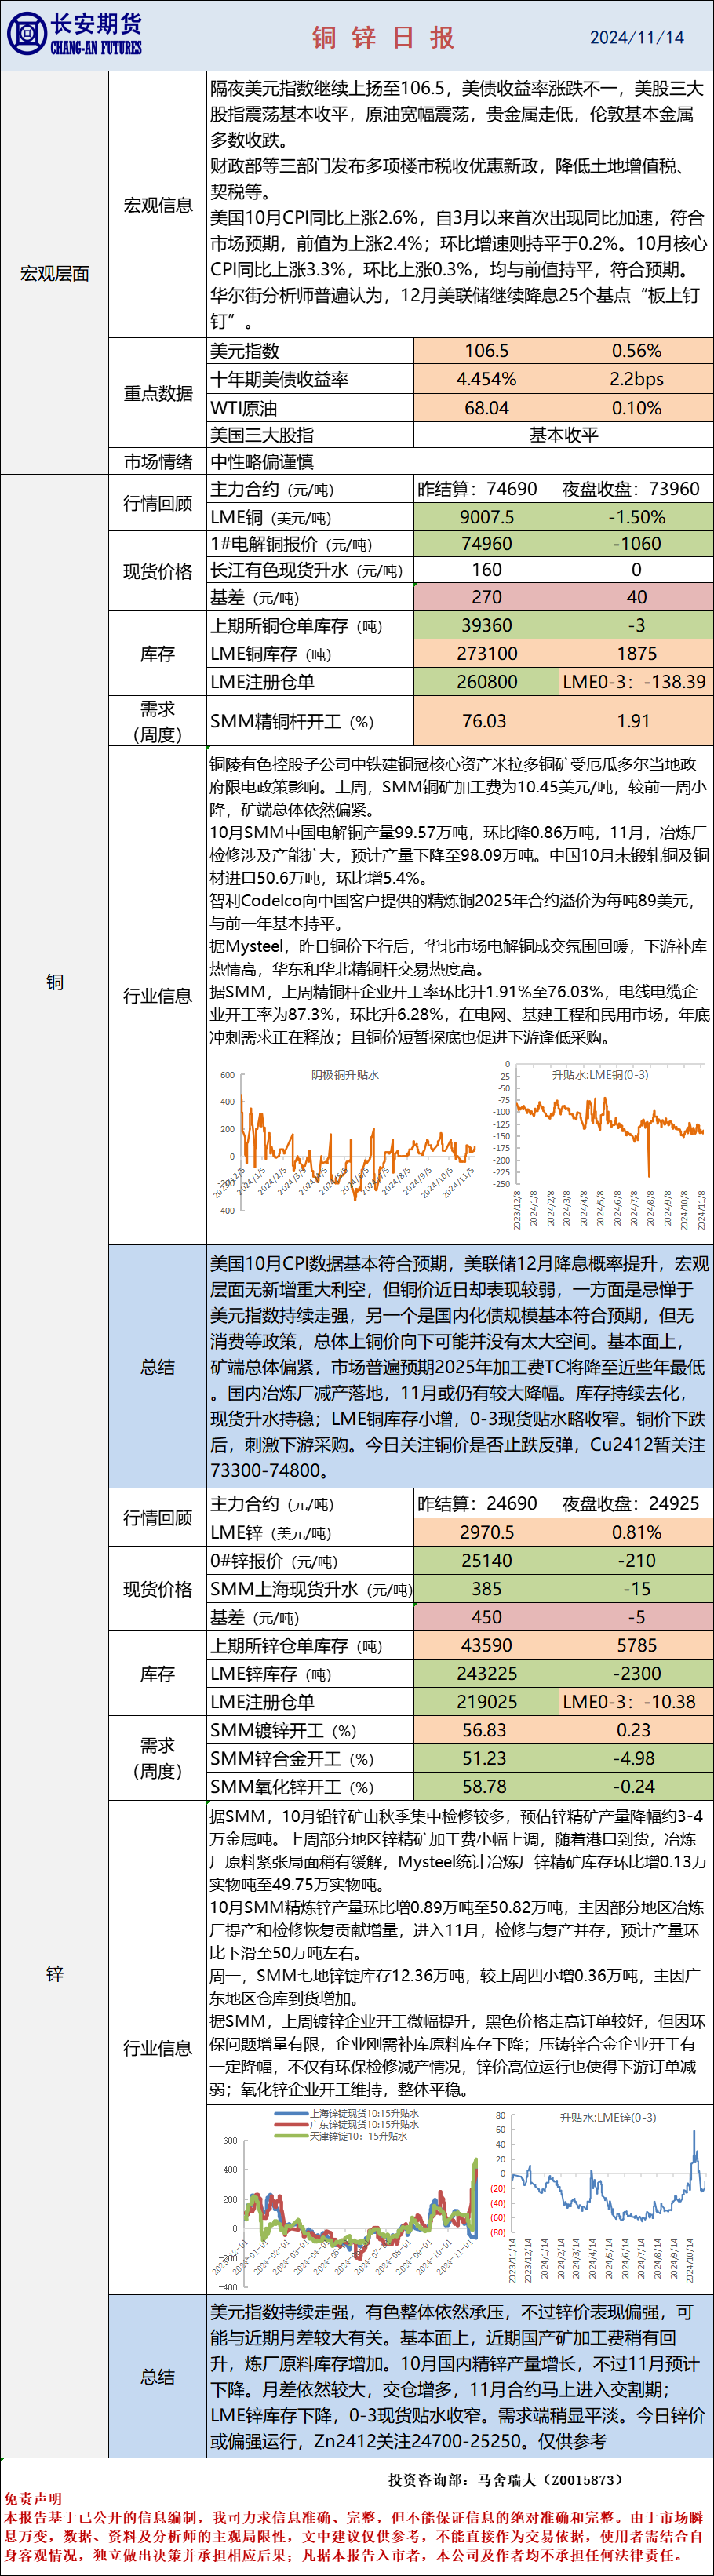Image resolution: width=714 pixels, height=2576 pixels.
Task: Select the 219025 registered warrants value
Action: [x=486, y=1701]
